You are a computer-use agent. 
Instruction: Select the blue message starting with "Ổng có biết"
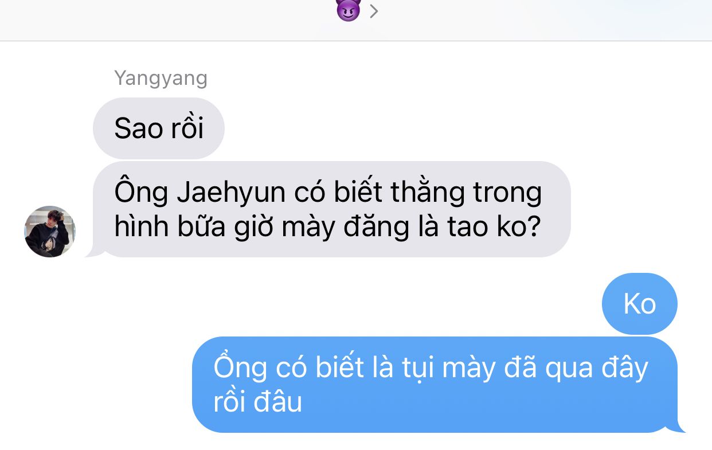(x=439, y=385)
